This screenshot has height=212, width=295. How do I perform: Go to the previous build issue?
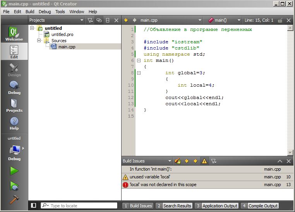coord(187,161)
